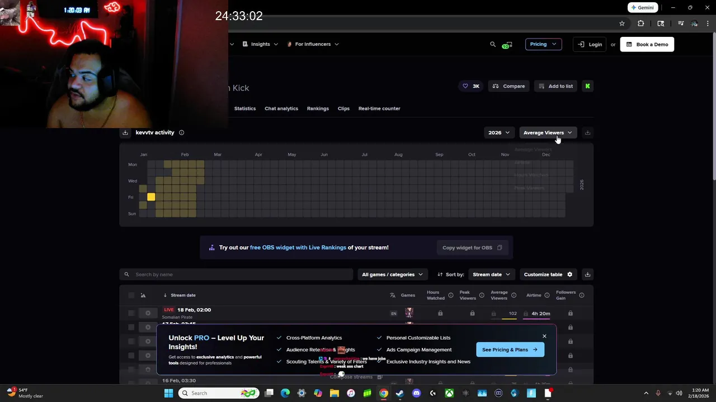
Task: Switch to the Real-time counter tab
Action: pos(379,108)
